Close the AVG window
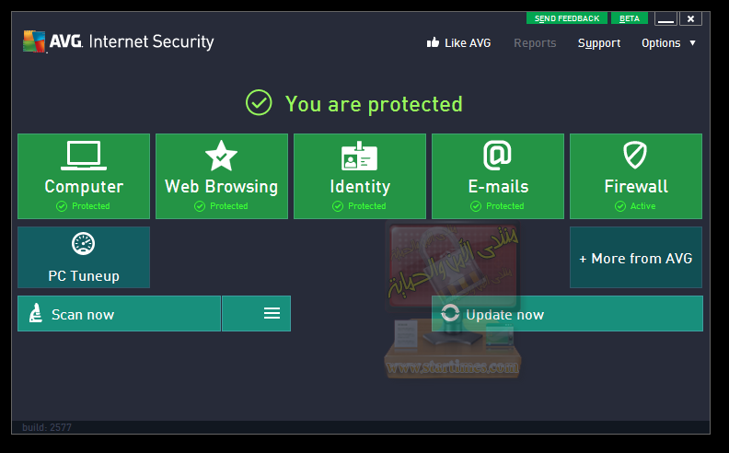The height and width of the screenshot is (453, 729). pos(690,18)
